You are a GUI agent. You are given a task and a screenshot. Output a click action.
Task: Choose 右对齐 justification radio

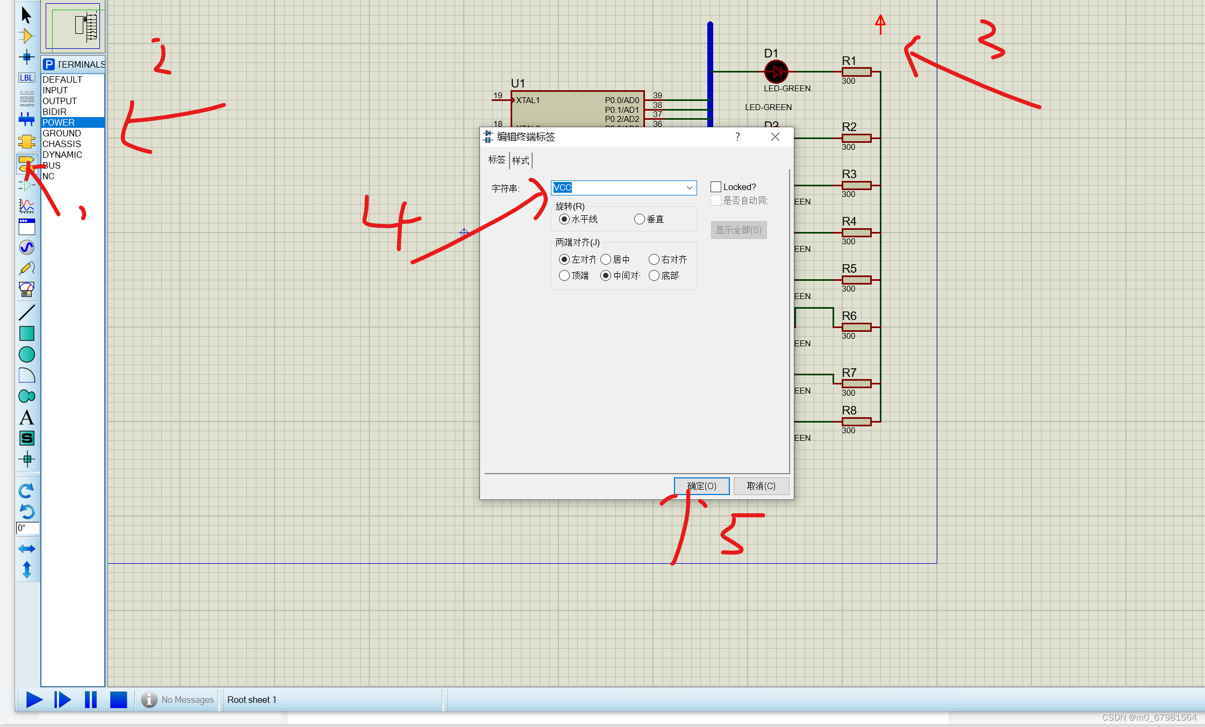click(x=654, y=259)
